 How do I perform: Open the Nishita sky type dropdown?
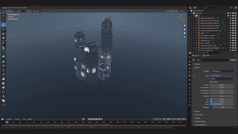tap(222, 79)
